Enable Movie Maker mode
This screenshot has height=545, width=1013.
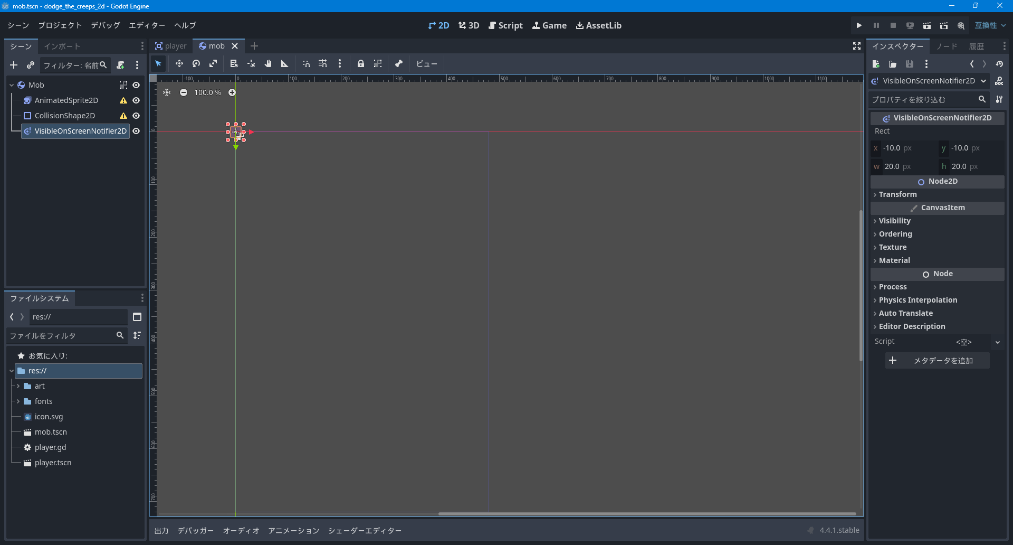pos(961,25)
